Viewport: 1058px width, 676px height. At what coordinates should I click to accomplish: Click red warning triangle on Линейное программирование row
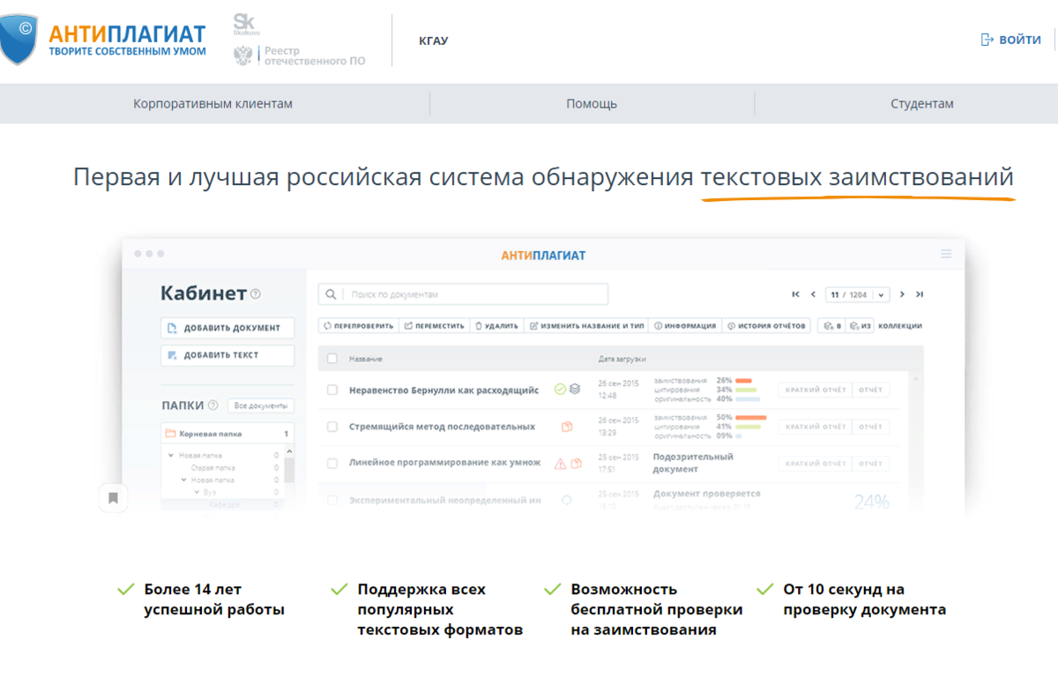pyautogui.click(x=560, y=463)
